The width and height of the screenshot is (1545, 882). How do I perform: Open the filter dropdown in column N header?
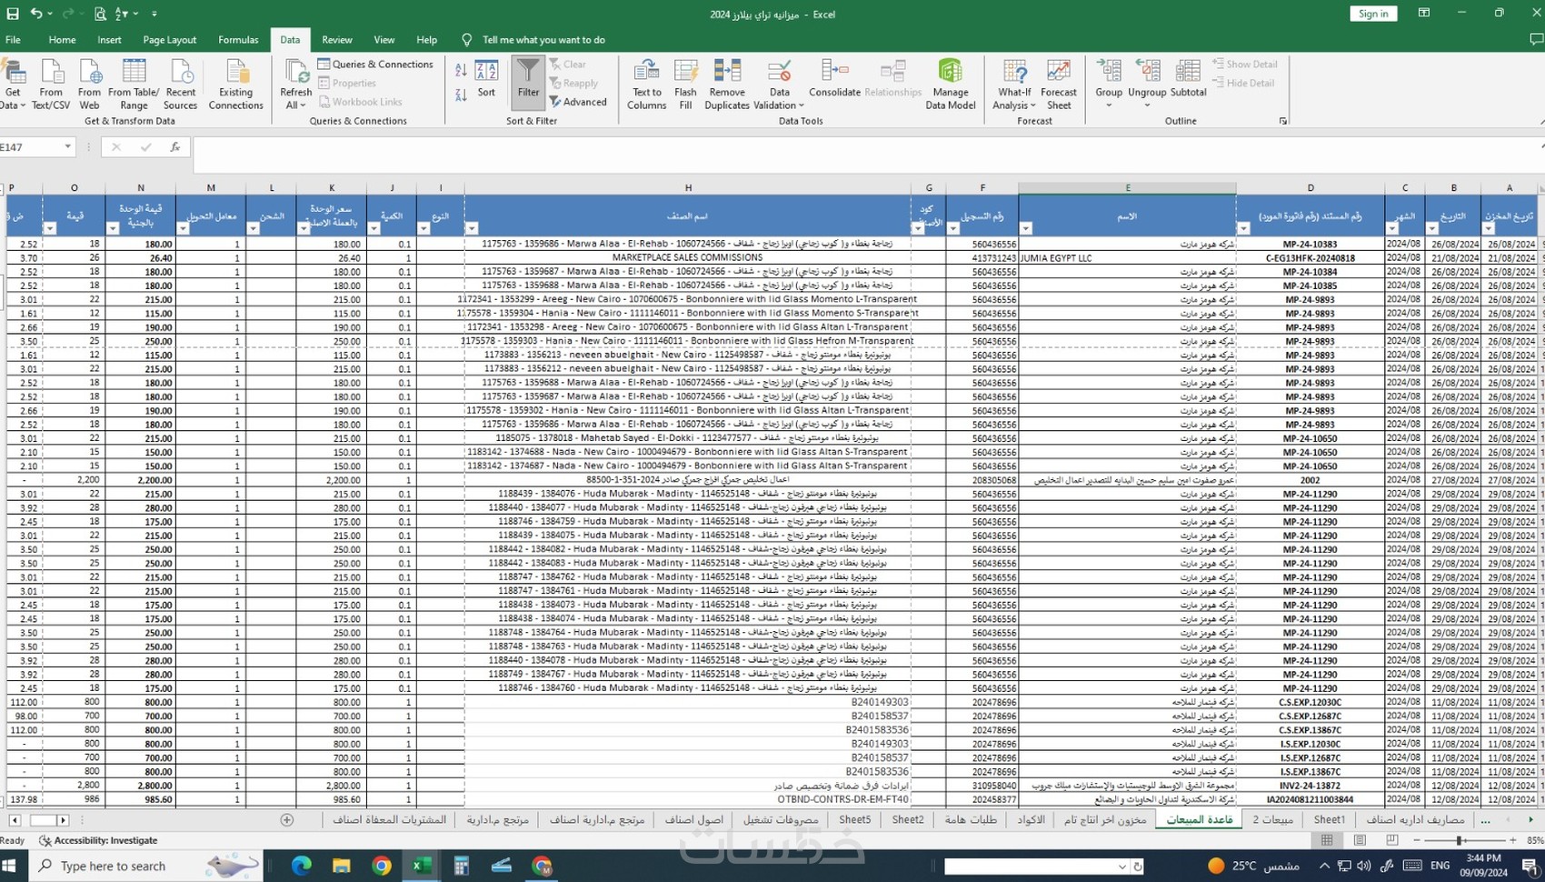tap(113, 228)
